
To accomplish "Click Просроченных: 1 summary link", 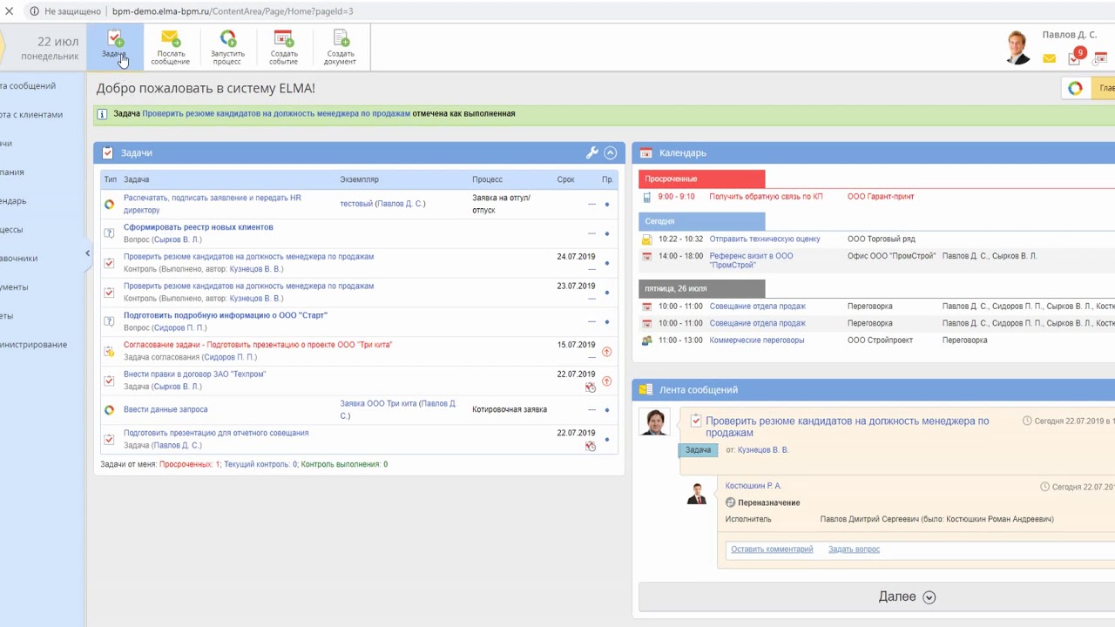I will pos(189,464).
